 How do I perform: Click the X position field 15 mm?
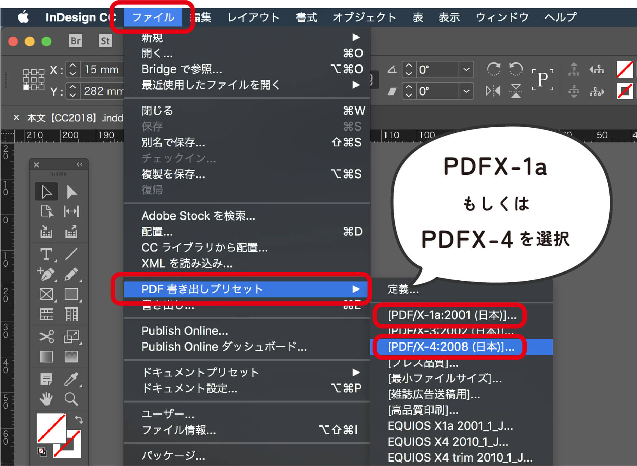(102, 70)
